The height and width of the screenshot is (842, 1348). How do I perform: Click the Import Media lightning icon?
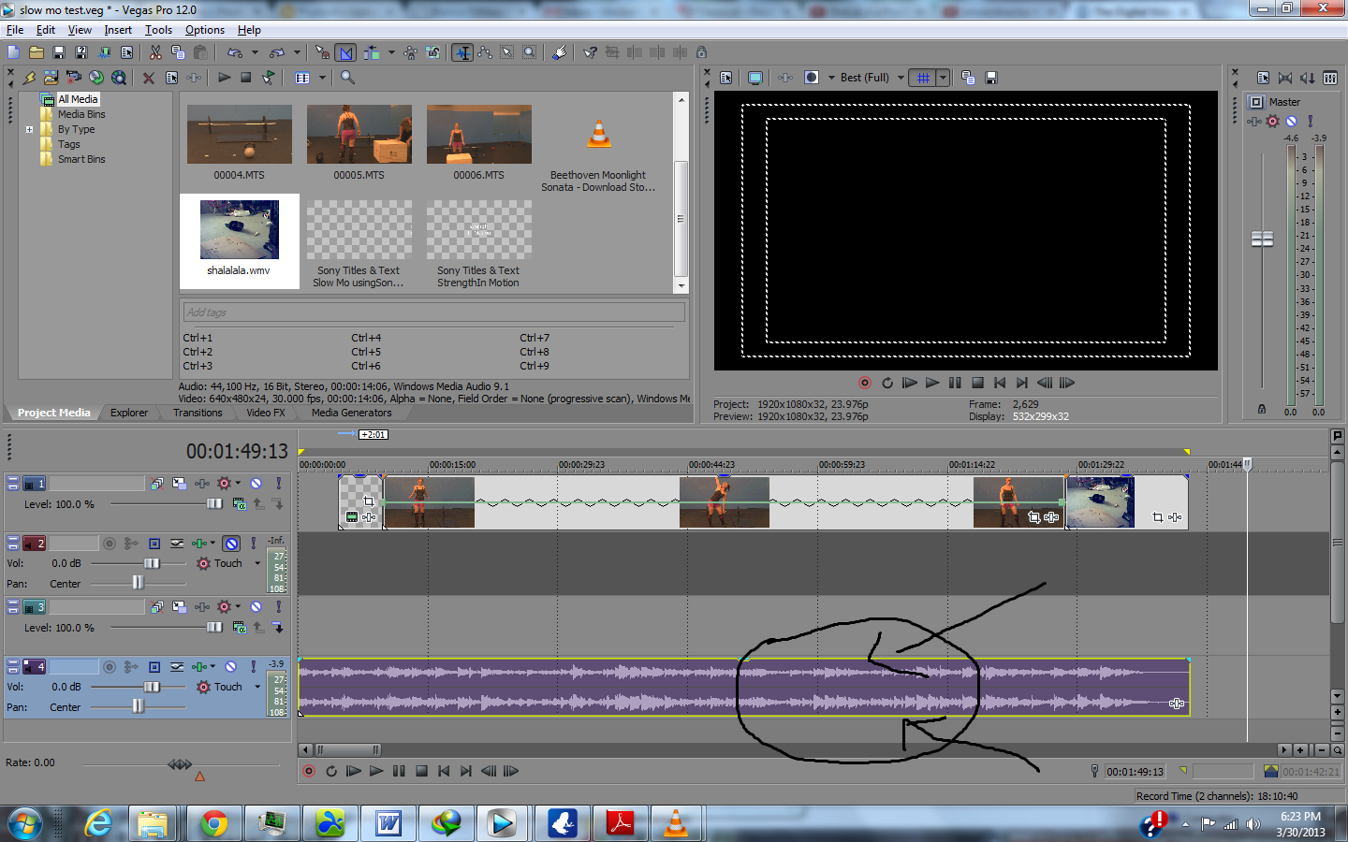[29, 78]
